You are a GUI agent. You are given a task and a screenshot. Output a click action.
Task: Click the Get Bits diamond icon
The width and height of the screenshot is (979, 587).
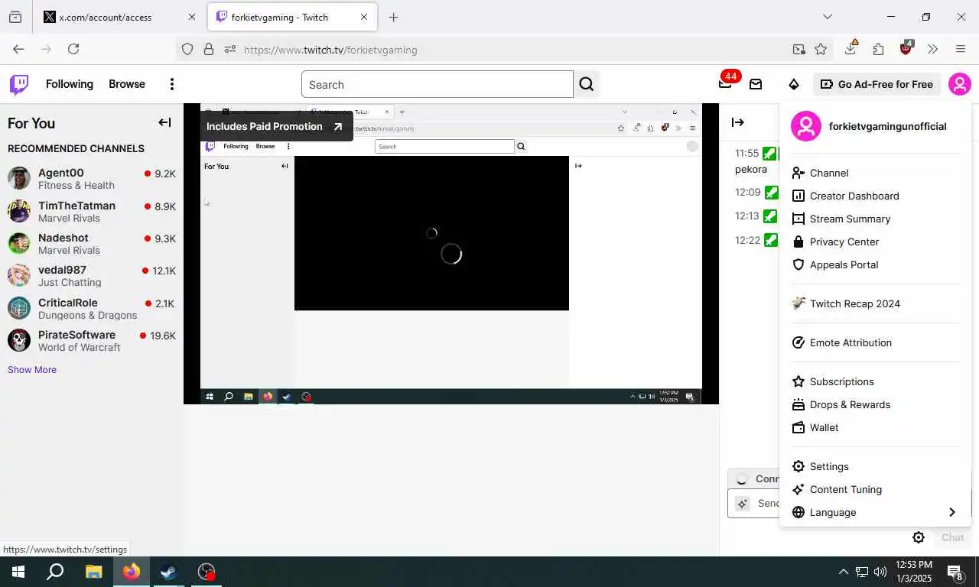(x=794, y=84)
